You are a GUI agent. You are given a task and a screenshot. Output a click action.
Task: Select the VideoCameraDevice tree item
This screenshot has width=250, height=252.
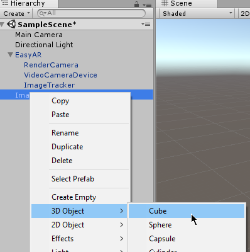(60, 75)
